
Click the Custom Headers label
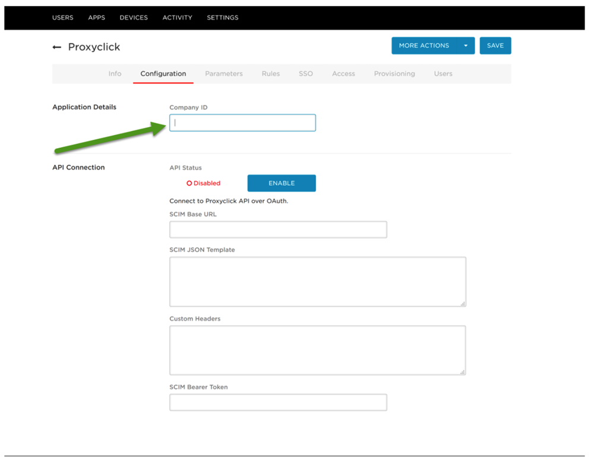(195, 319)
